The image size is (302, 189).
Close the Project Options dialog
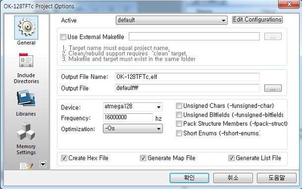[289, 4]
